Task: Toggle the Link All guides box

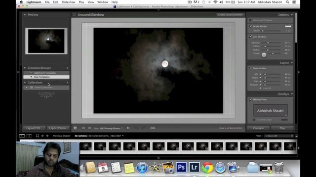Action: click(260, 88)
